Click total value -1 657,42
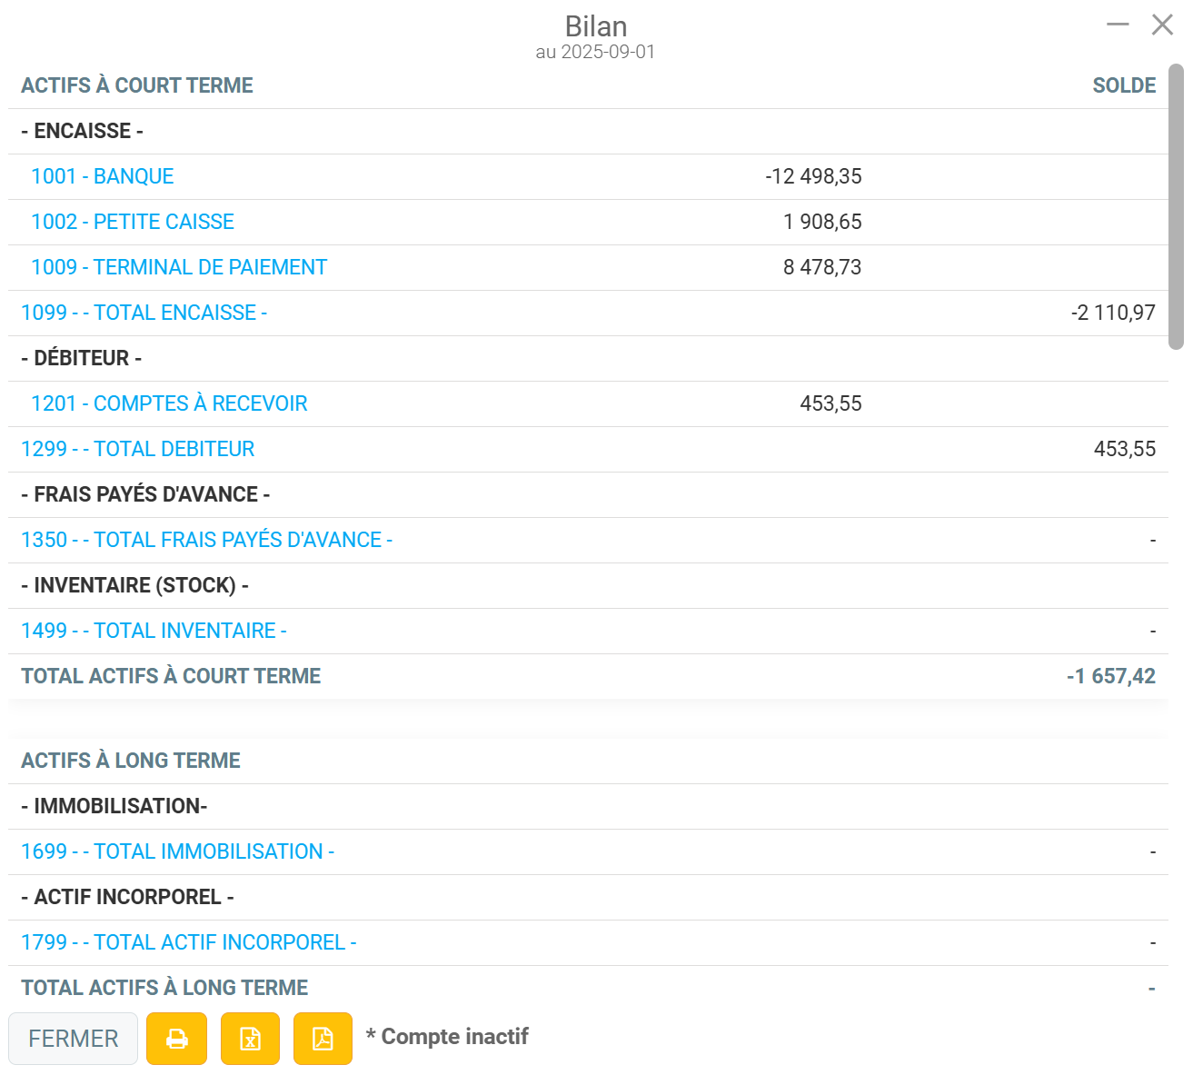This screenshot has height=1075, width=1193. tap(1111, 676)
